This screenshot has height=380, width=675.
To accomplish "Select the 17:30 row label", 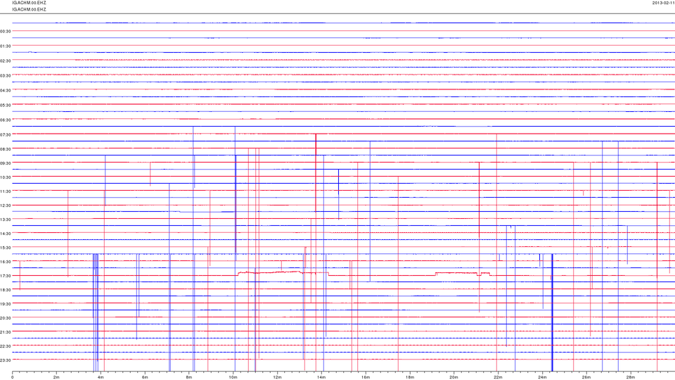I will 5,276.
